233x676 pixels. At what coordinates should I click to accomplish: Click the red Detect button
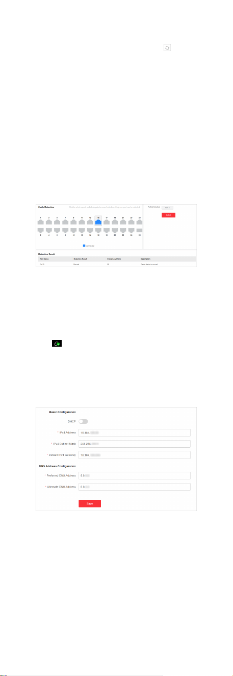pyautogui.click(x=168, y=215)
